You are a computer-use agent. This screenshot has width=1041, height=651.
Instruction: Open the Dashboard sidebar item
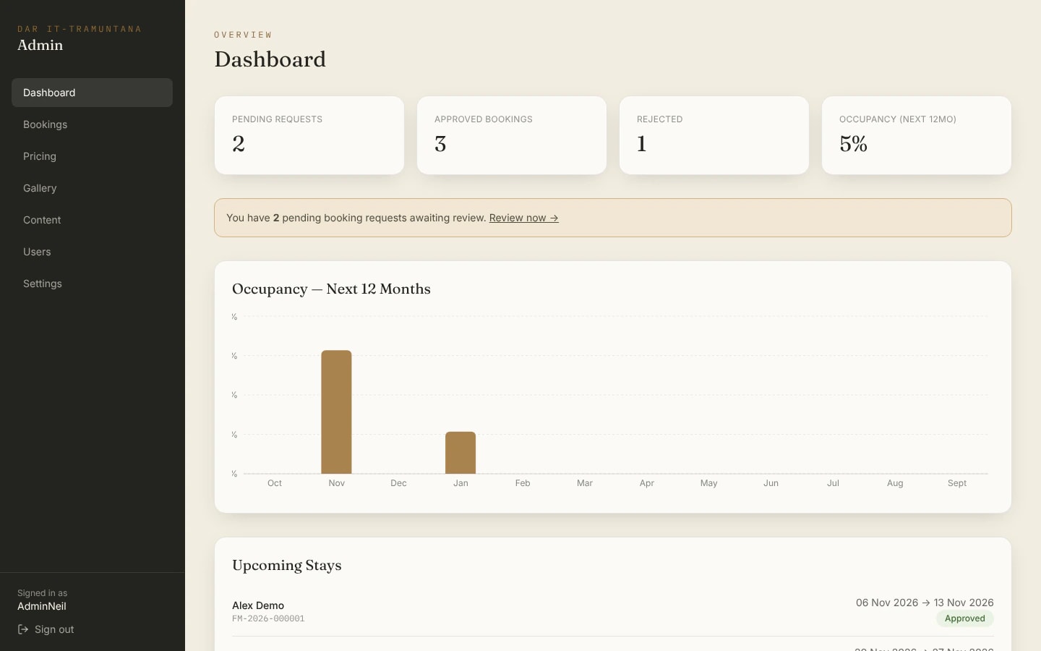pos(92,93)
